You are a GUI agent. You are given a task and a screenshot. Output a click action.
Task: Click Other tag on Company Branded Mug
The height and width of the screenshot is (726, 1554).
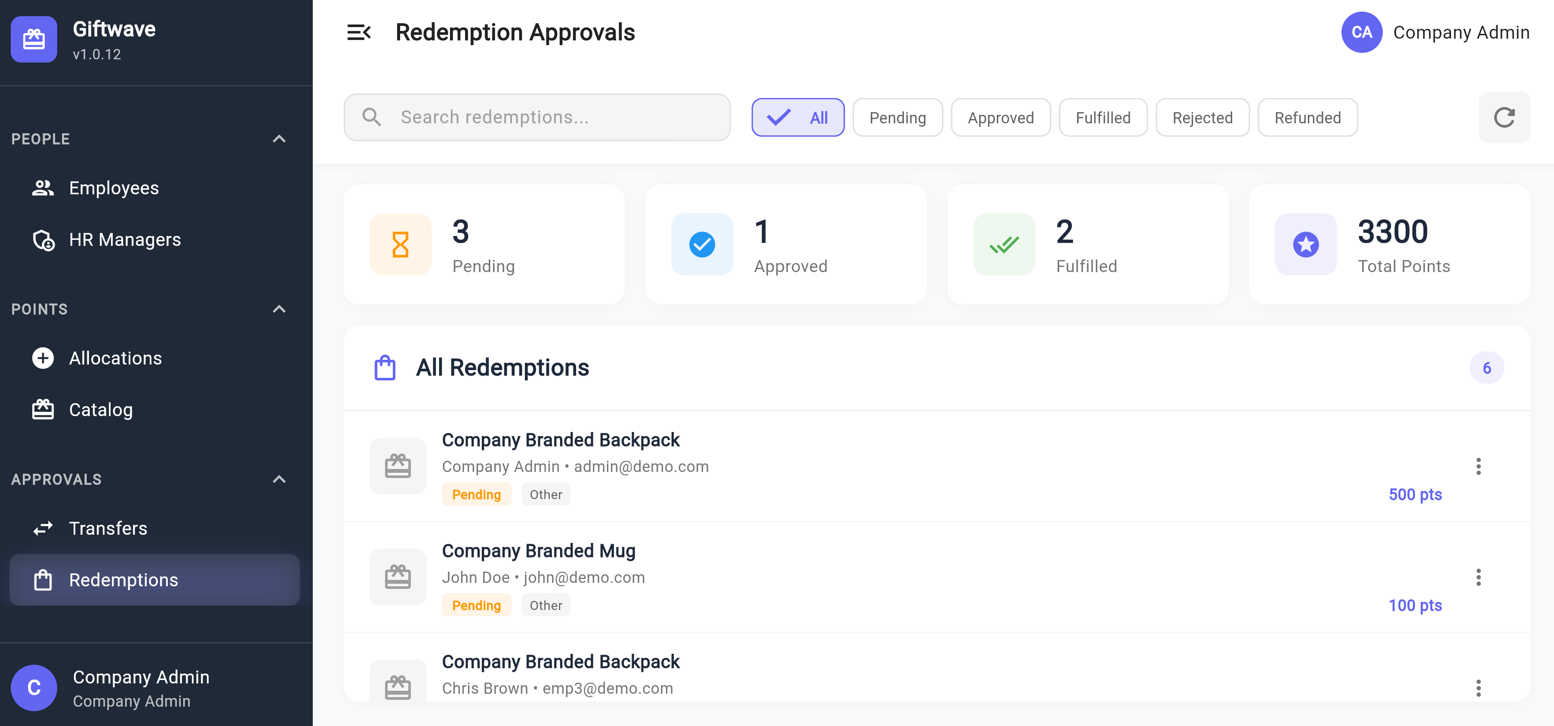click(546, 605)
